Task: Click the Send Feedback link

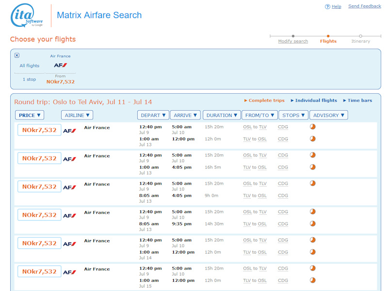Action: click(x=365, y=6)
